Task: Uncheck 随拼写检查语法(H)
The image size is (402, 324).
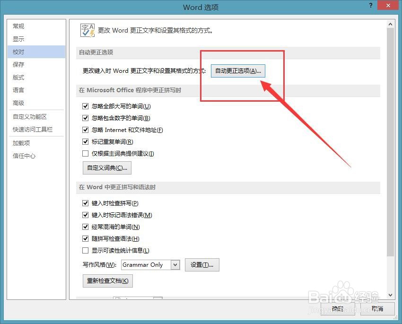Action: 86,238
